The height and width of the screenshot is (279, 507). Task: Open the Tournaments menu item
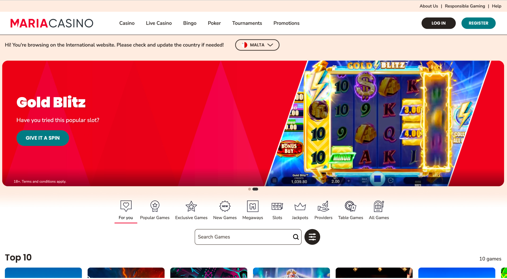pos(247,23)
